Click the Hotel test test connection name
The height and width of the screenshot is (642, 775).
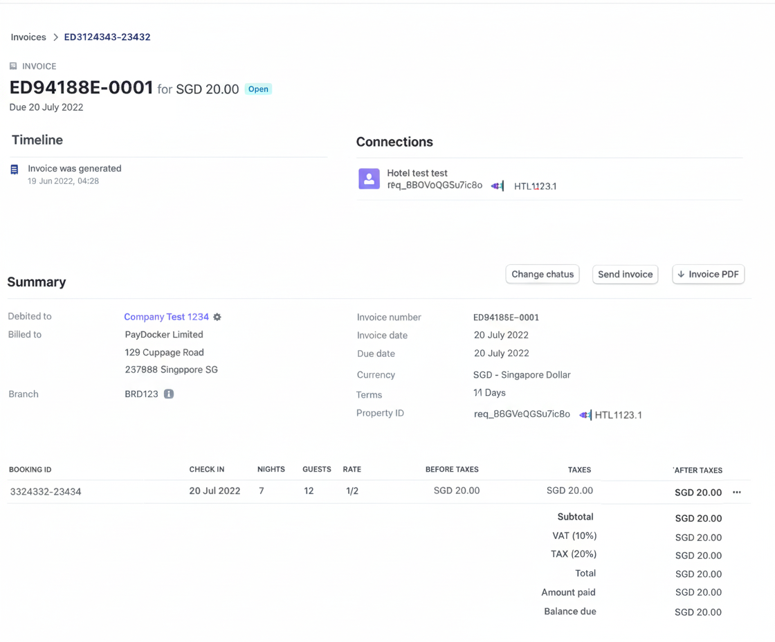417,173
